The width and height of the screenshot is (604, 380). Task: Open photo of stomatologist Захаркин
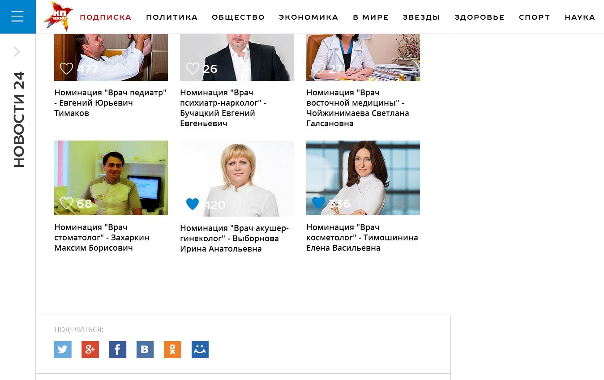click(x=111, y=178)
